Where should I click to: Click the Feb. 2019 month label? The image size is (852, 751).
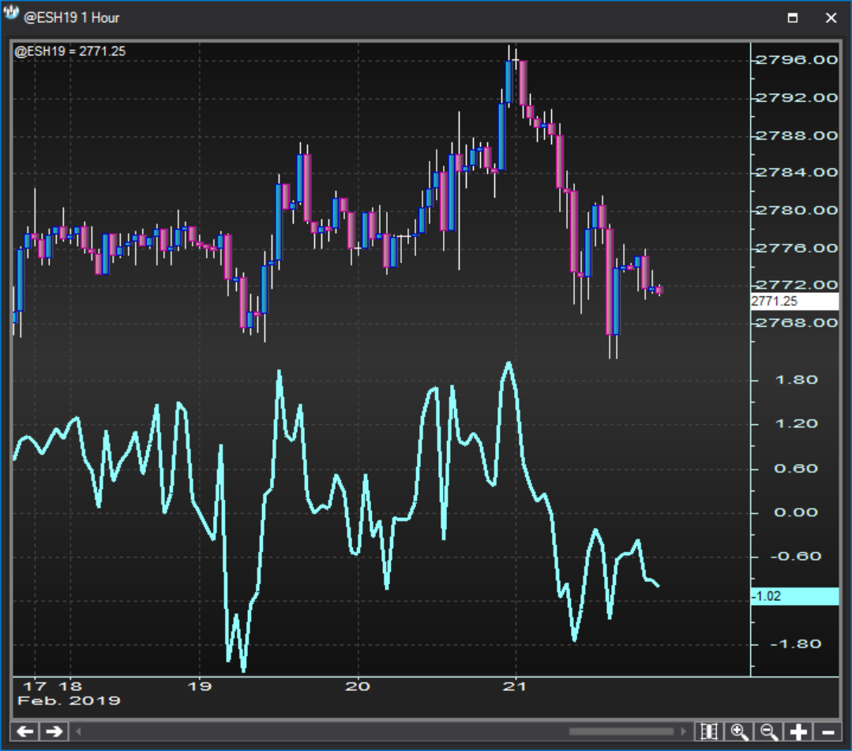69,700
